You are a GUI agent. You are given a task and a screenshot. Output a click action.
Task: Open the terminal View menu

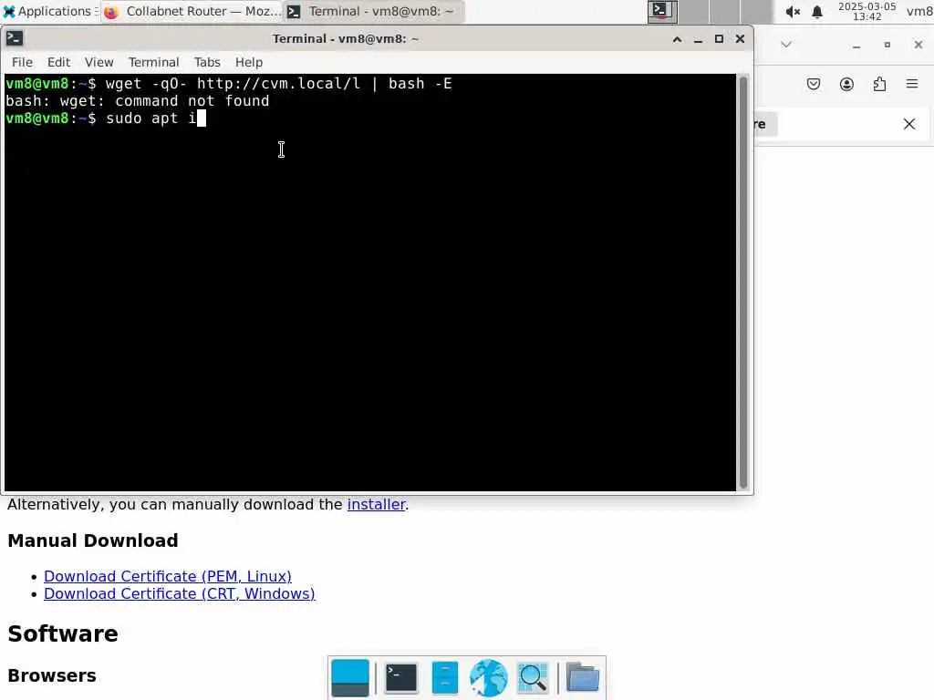tap(99, 62)
